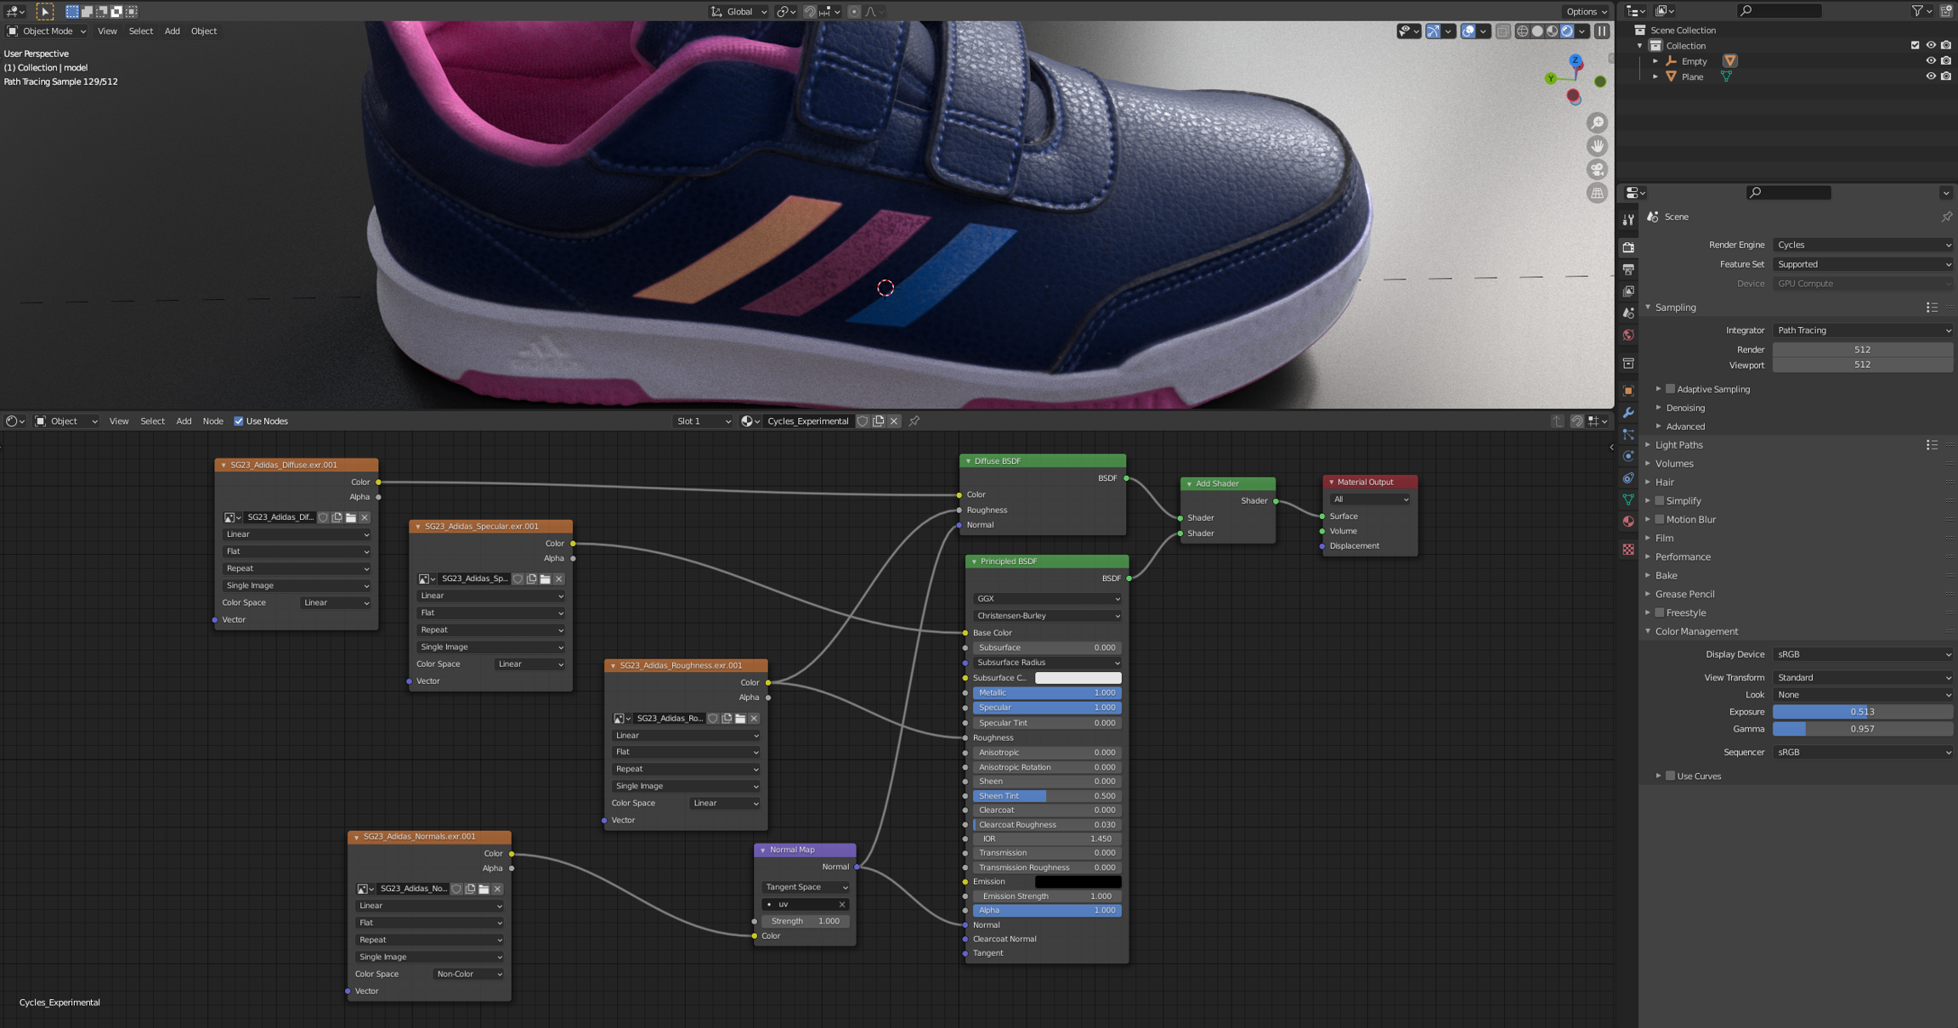The width and height of the screenshot is (1958, 1028).
Task: Pin the Cycles_Experimental node tree
Action: (x=914, y=421)
